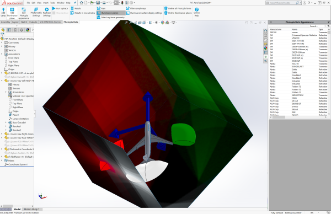Image resolution: width=331 pixels, height=214 pixels.
Task: Expand the Mates folder
Action: point(2,160)
